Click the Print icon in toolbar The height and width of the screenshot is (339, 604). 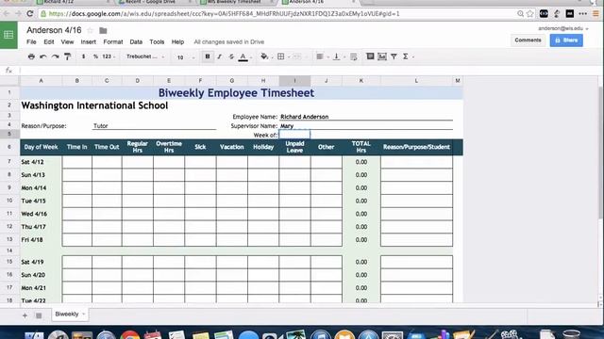[31, 56]
